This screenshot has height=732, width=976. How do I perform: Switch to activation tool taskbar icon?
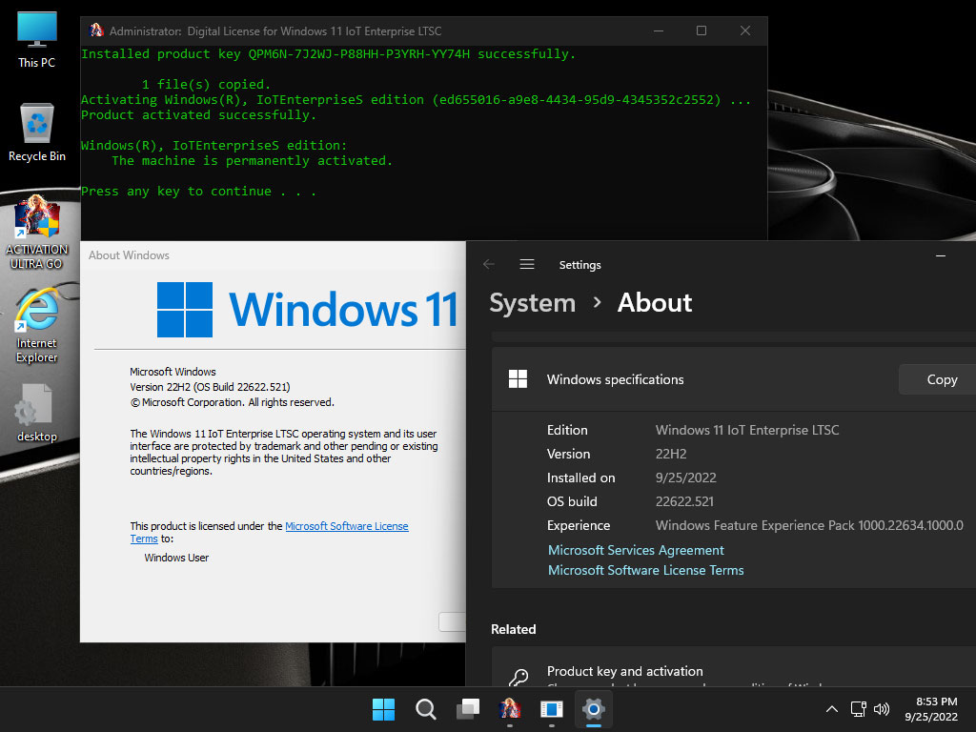tap(510, 709)
